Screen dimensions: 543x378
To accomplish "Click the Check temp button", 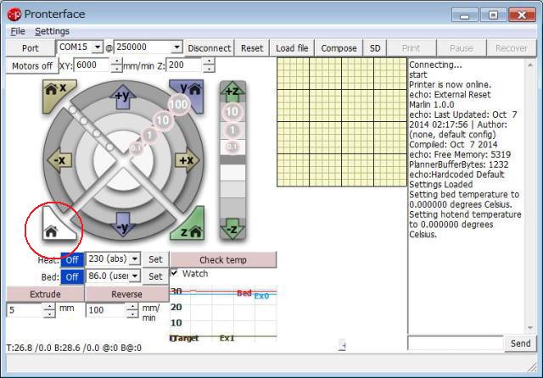I will click(223, 259).
